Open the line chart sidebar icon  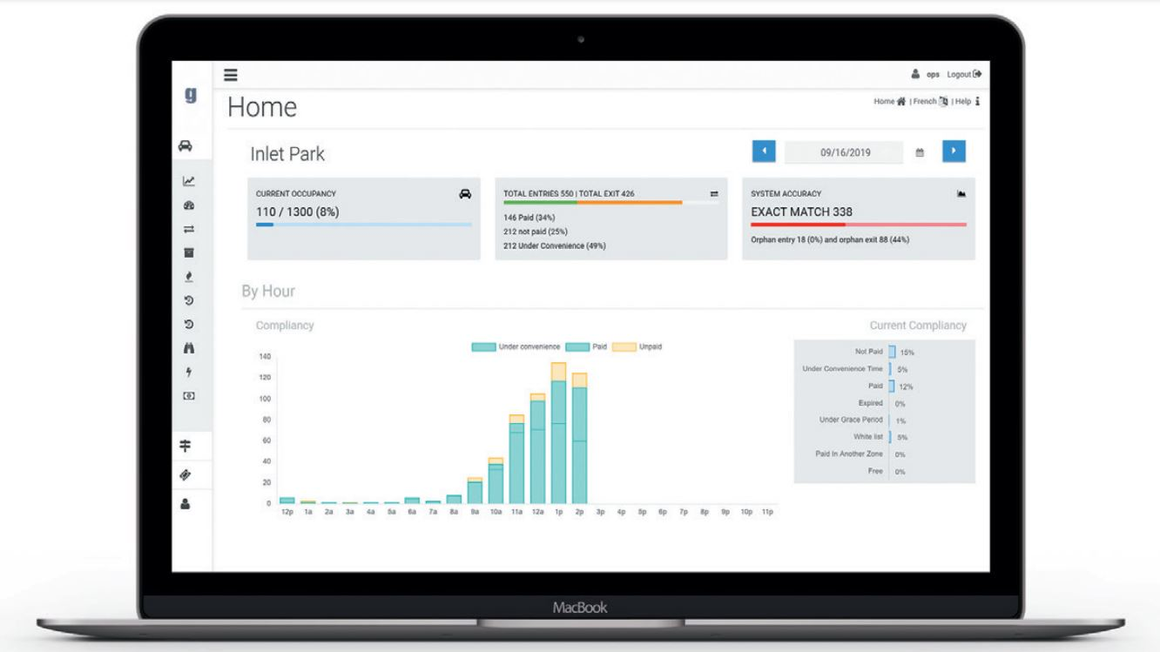click(188, 181)
